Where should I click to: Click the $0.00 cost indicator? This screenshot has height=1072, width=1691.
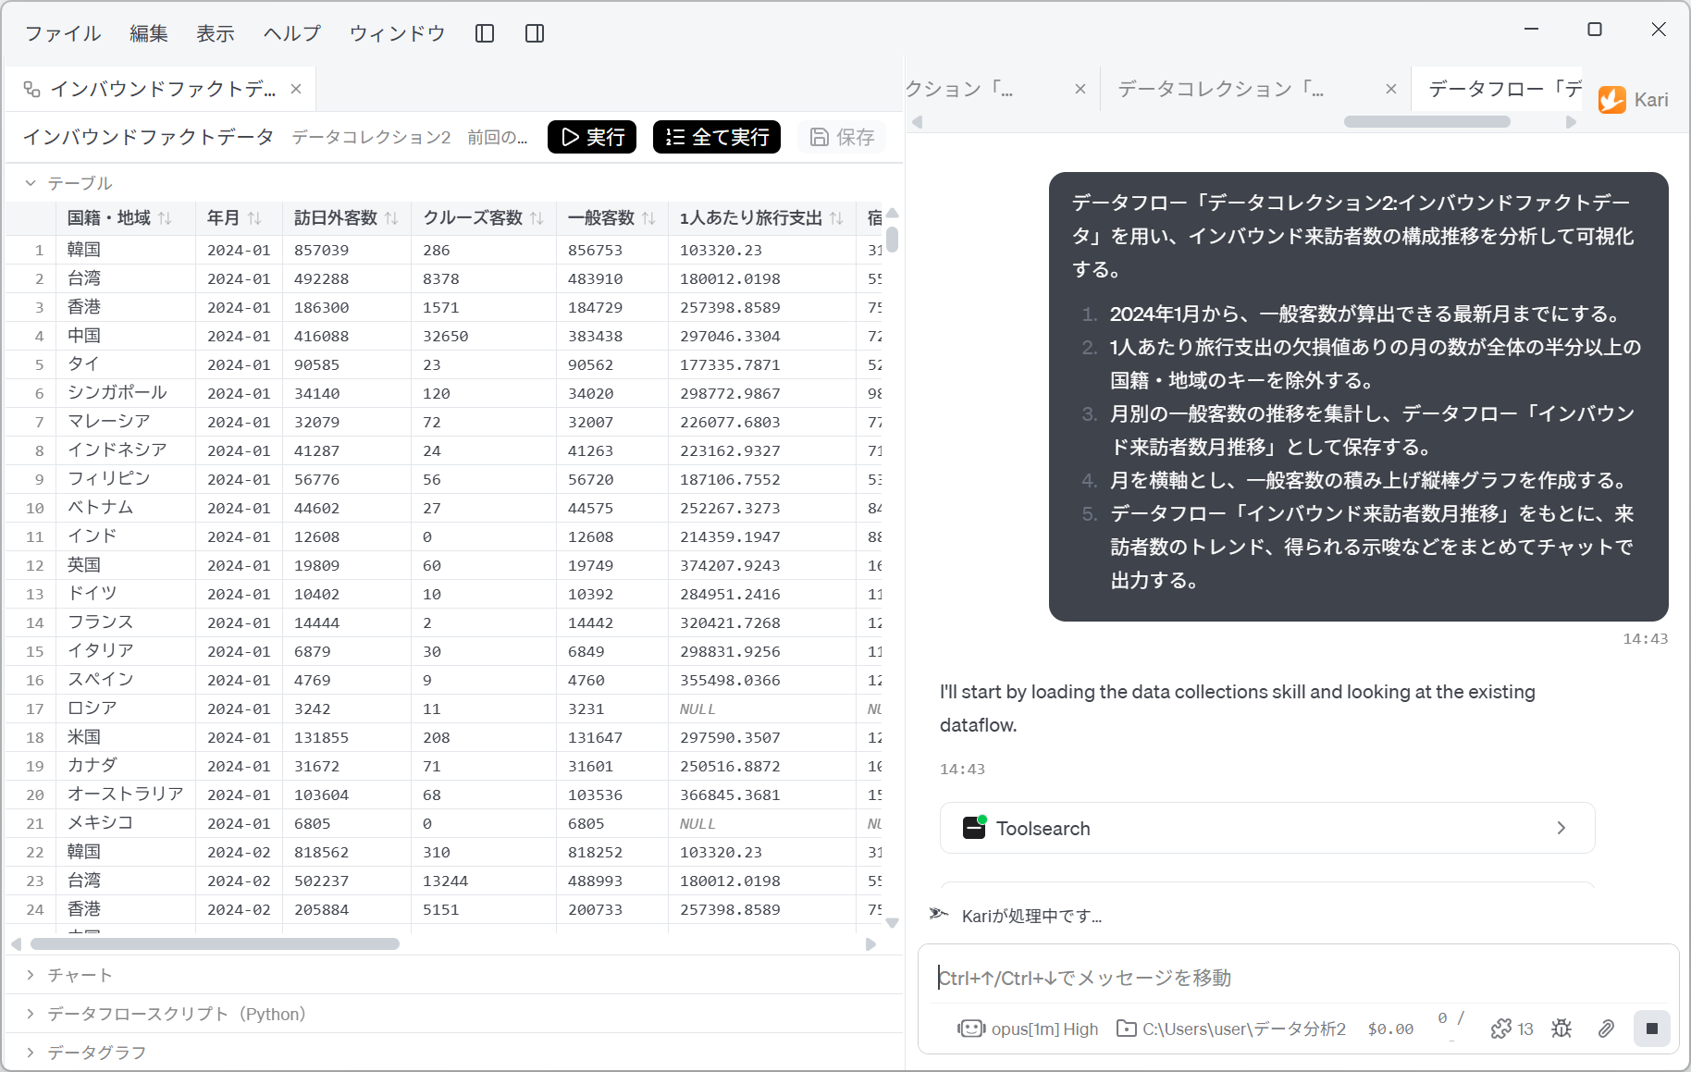coord(1390,1029)
